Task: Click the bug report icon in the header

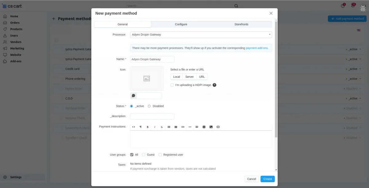Action: coord(363,7)
